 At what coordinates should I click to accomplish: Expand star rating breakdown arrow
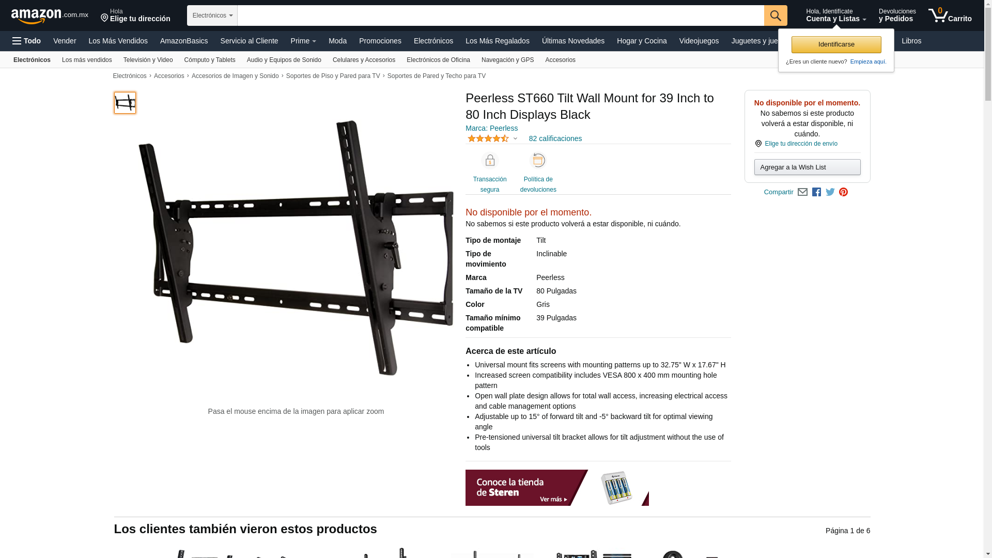pyautogui.click(x=515, y=138)
